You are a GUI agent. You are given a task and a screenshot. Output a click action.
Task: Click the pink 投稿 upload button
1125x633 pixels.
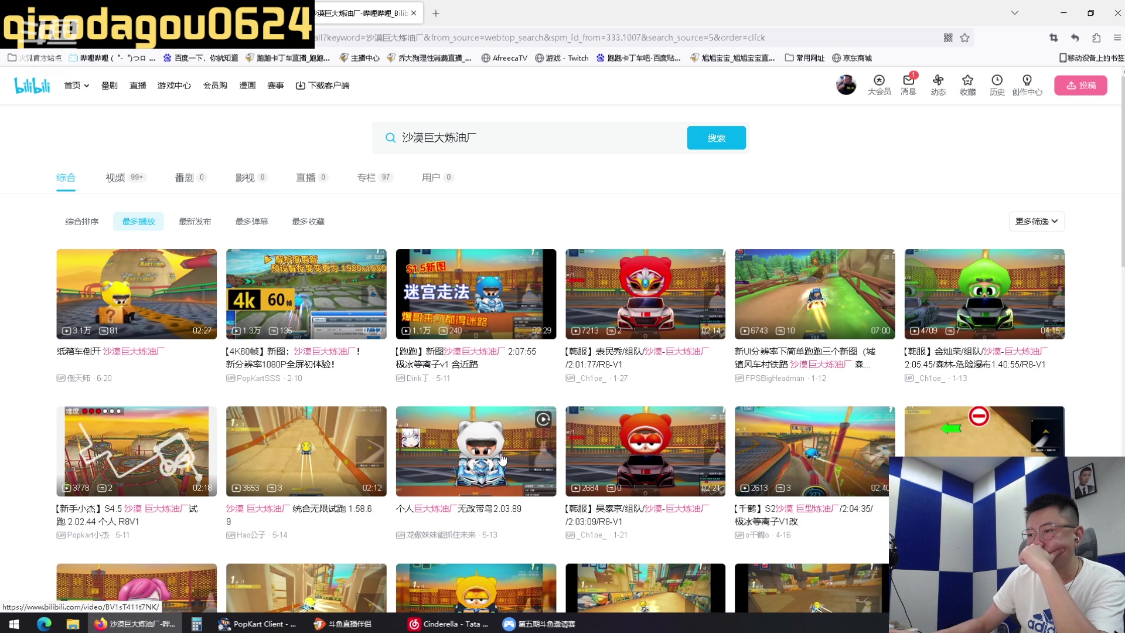[x=1080, y=86]
